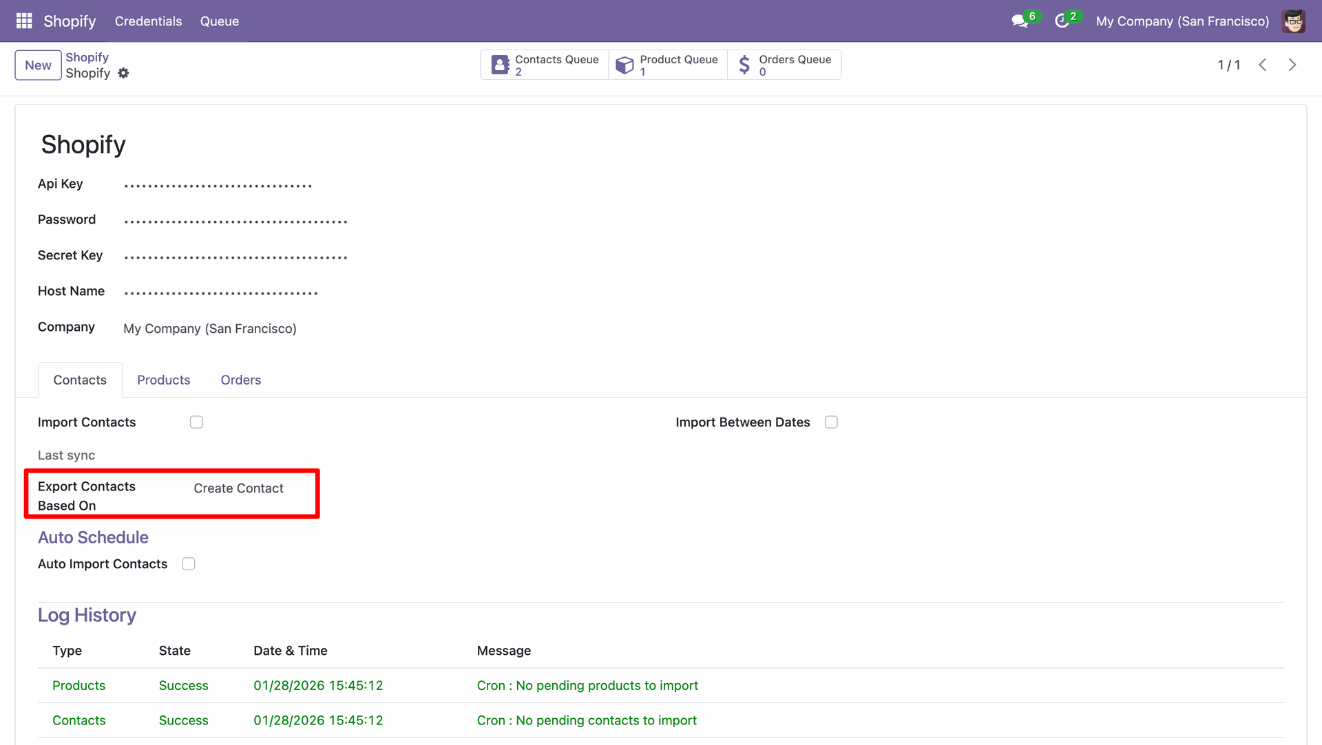
Task: Tick the Import Between Dates checkbox
Action: [831, 422]
